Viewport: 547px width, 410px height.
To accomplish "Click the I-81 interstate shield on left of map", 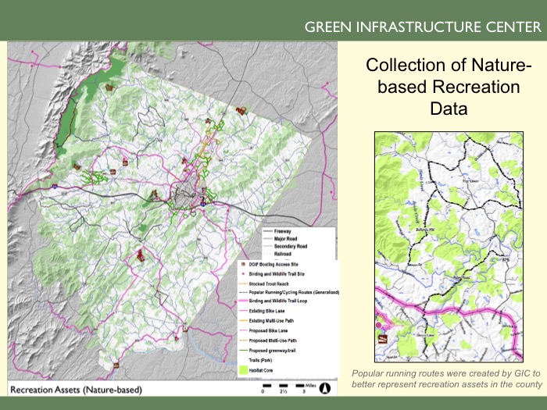I will [53, 187].
